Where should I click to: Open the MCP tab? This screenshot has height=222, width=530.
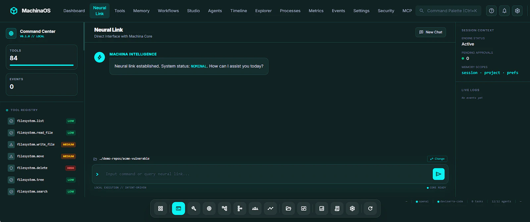click(407, 11)
